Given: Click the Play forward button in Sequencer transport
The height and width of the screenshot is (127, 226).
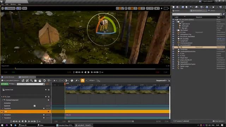Looking at the screenshot, I should pyautogui.click(x=26, y=121).
